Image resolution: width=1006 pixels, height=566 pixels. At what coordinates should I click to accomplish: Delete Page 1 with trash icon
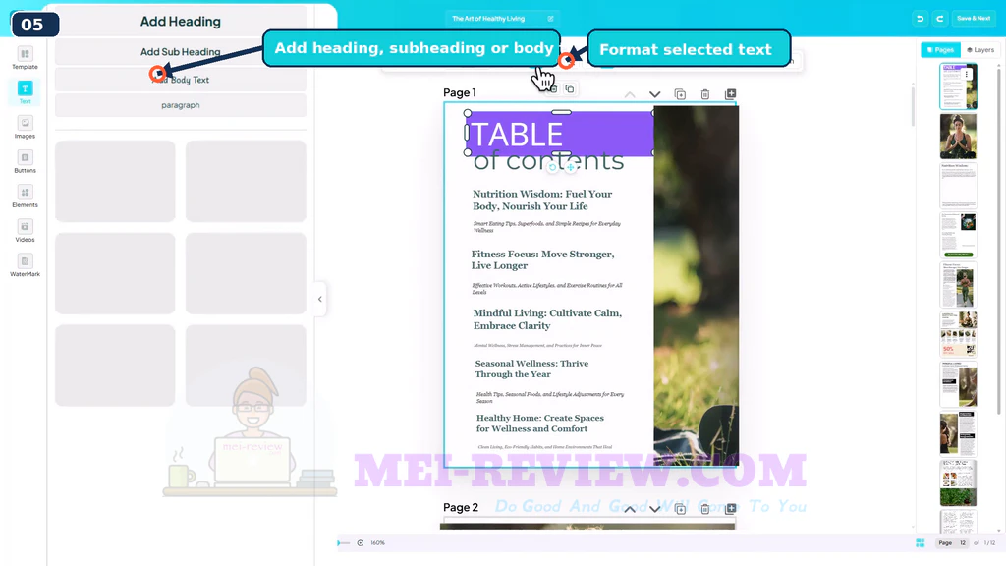click(x=705, y=94)
